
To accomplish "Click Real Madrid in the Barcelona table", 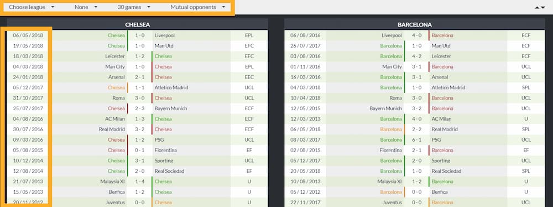I will 445,130.
